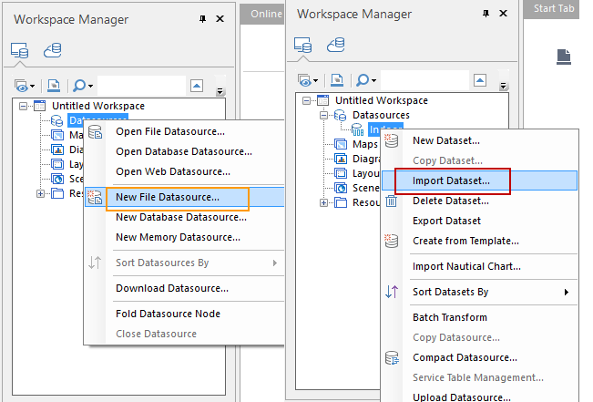
Task: Click the Compact Datasource database icon
Action: pyautogui.click(x=392, y=357)
